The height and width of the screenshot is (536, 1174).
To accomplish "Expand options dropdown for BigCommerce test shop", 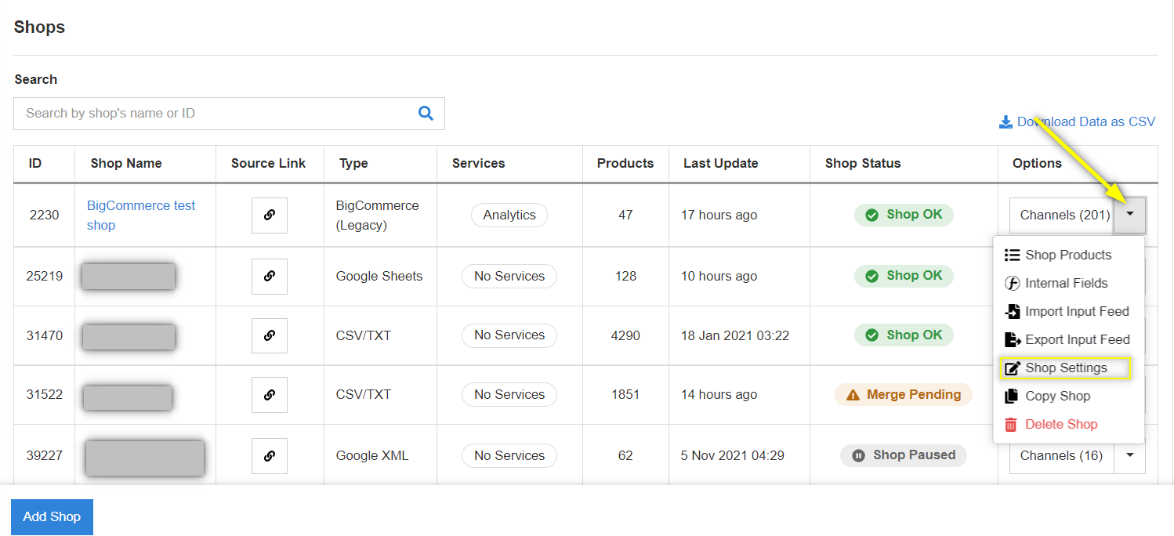I will [1129, 215].
